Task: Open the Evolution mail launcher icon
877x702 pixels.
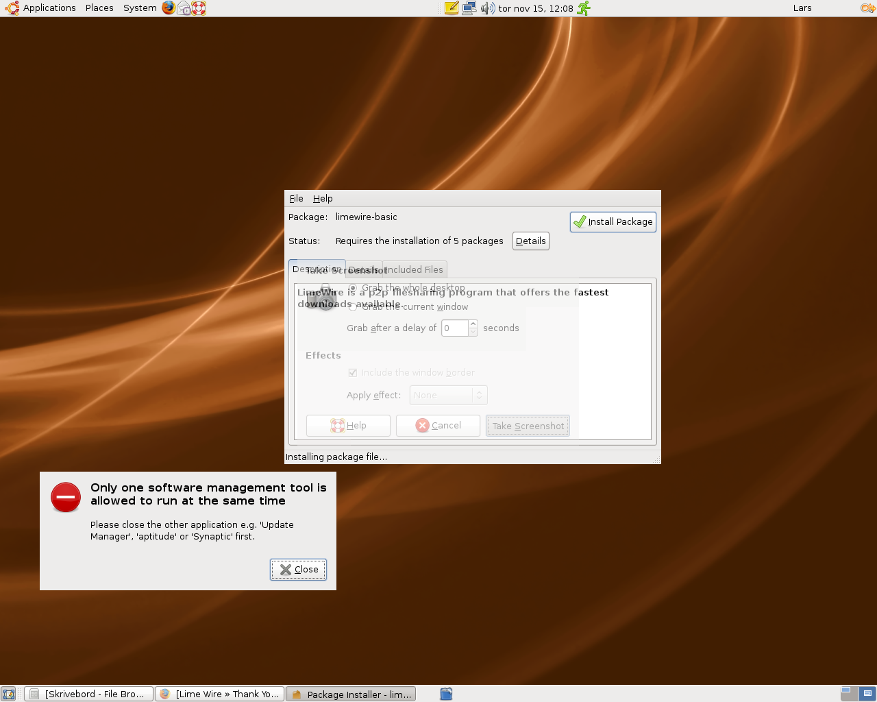Action: coord(184,8)
